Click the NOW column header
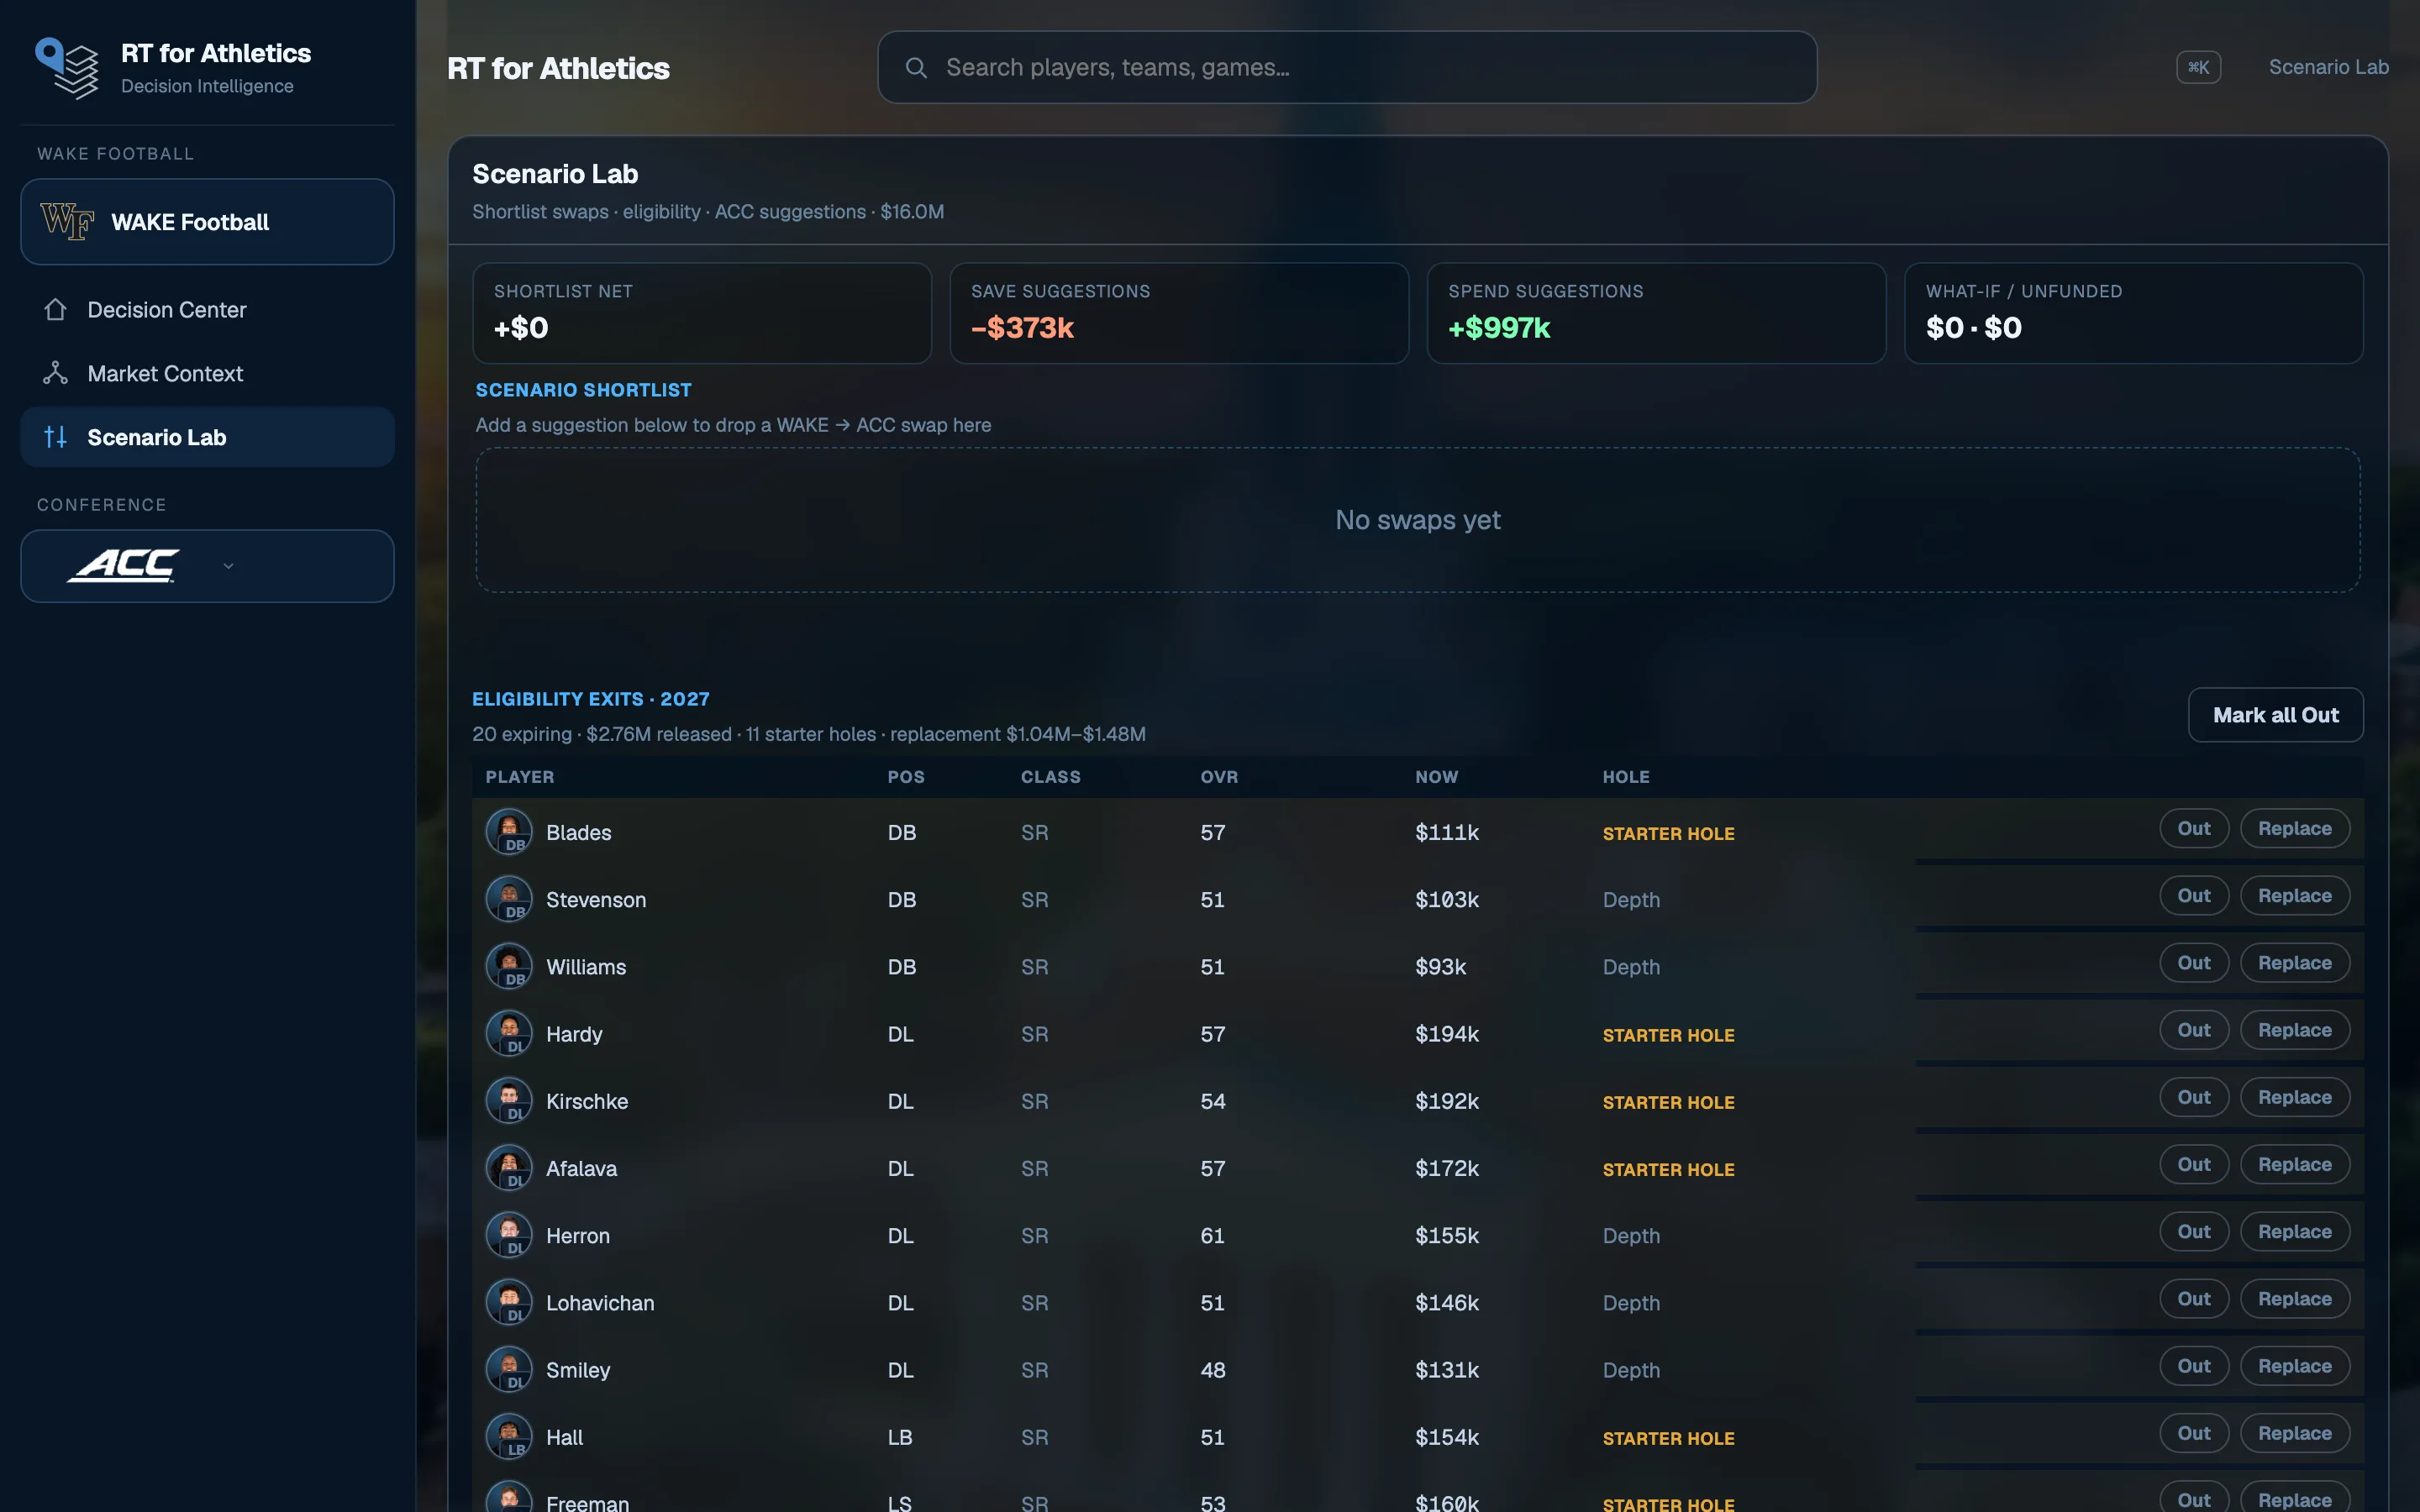The height and width of the screenshot is (1512, 2420). [1436, 777]
